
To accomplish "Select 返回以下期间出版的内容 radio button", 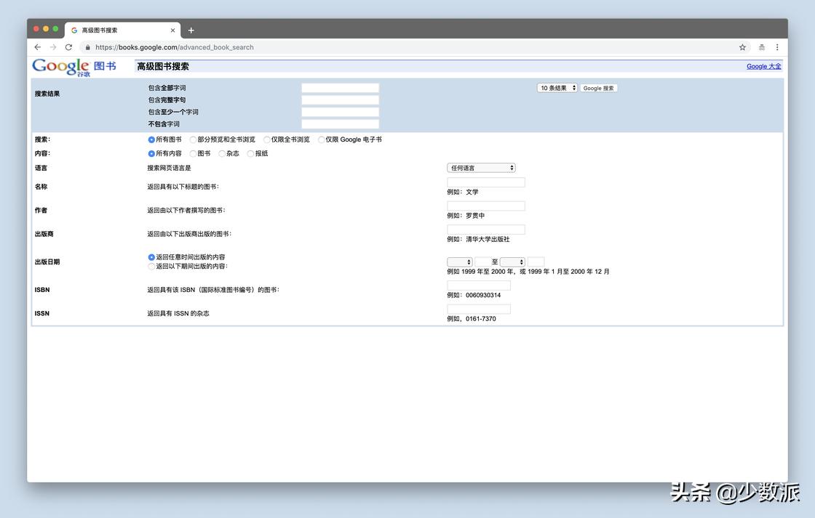I will click(x=151, y=267).
